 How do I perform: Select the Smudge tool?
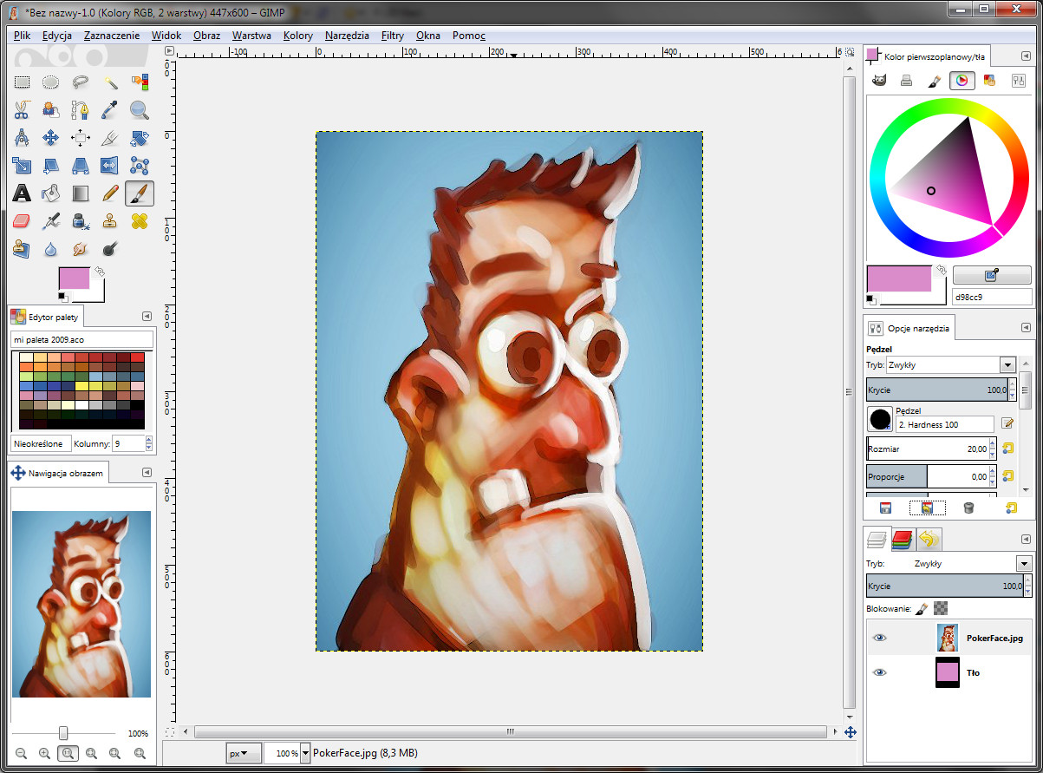tap(80, 249)
